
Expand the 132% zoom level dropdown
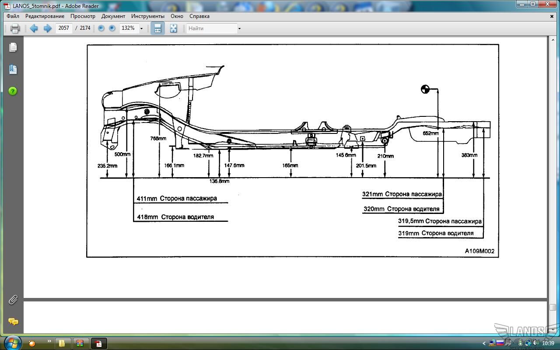[141, 28]
